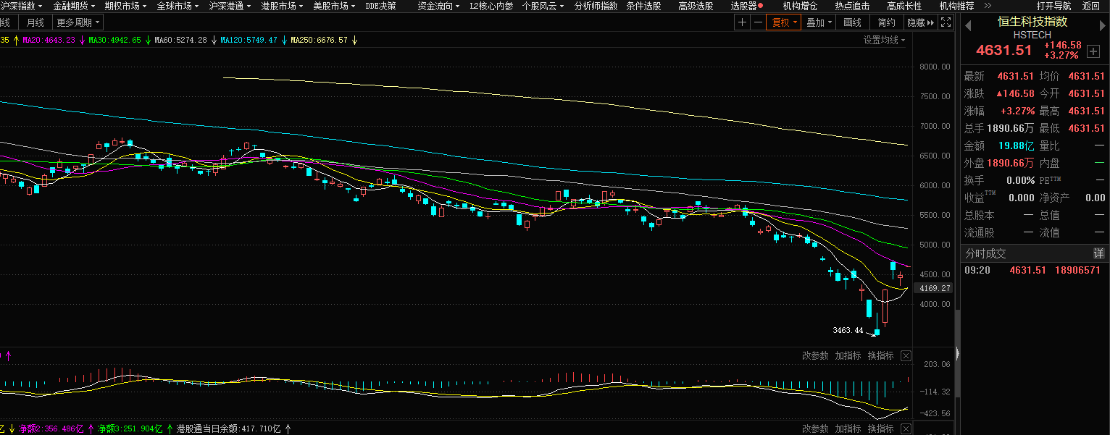
Task: Open 高级选股 advanced screener
Action: 696,6
